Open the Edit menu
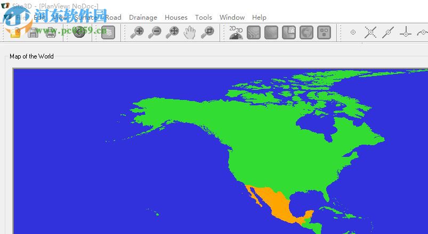This screenshot has width=428, height=234. click(x=39, y=18)
